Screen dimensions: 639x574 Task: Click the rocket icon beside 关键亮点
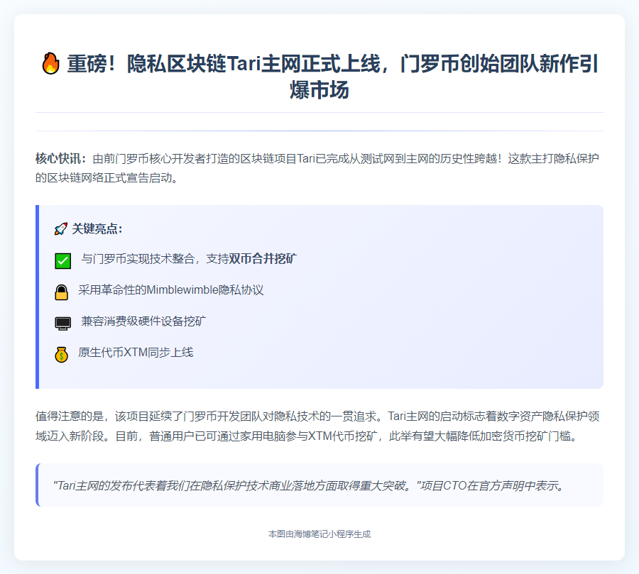point(61,229)
